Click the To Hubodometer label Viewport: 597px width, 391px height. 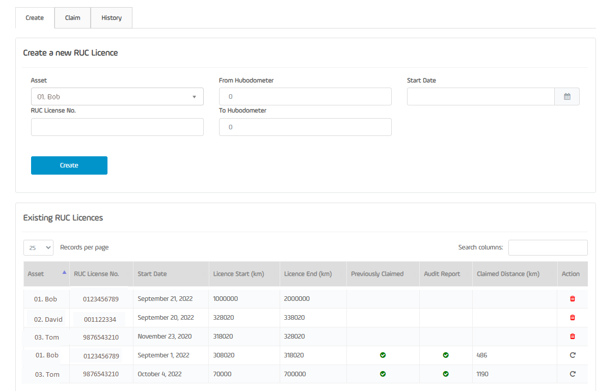pyautogui.click(x=242, y=110)
